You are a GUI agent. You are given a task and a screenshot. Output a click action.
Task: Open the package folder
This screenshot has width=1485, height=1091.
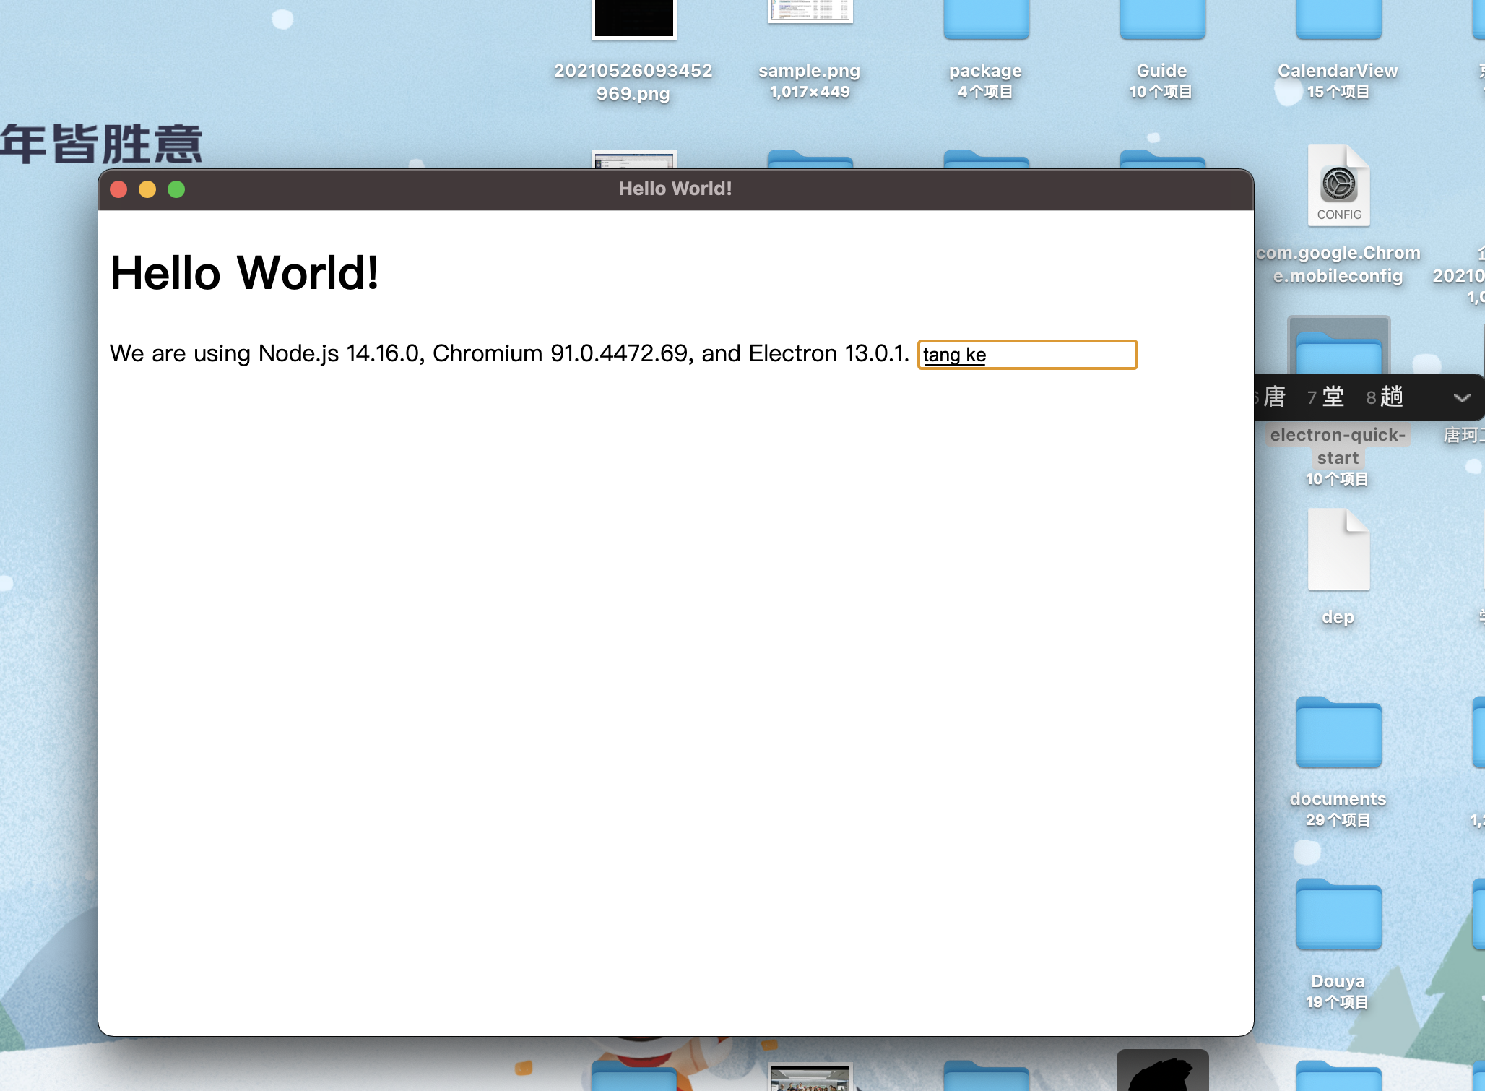pyautogui.click(x=986, y=20)
